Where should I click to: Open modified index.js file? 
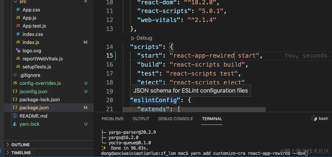31,42
